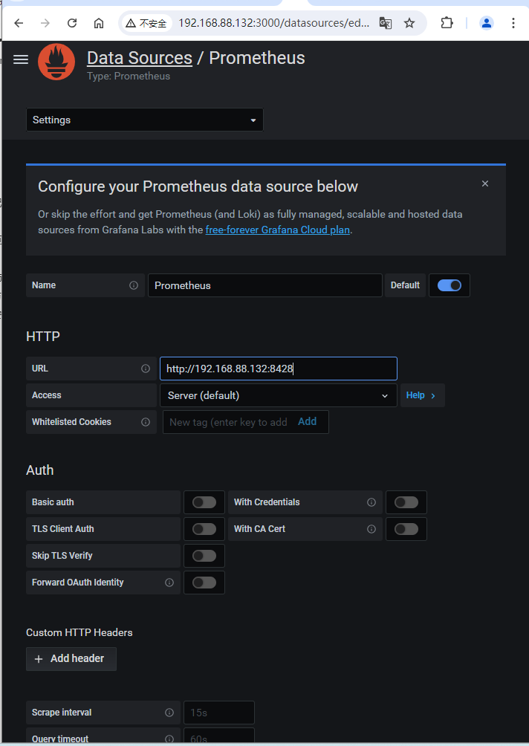The image size is (529, 746).
Task: Click the Grafana Prometheus flame logo
Action: click(57, 62)
